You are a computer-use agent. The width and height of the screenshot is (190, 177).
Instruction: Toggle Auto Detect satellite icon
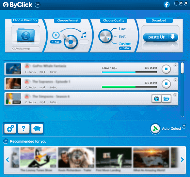point(155,129)
